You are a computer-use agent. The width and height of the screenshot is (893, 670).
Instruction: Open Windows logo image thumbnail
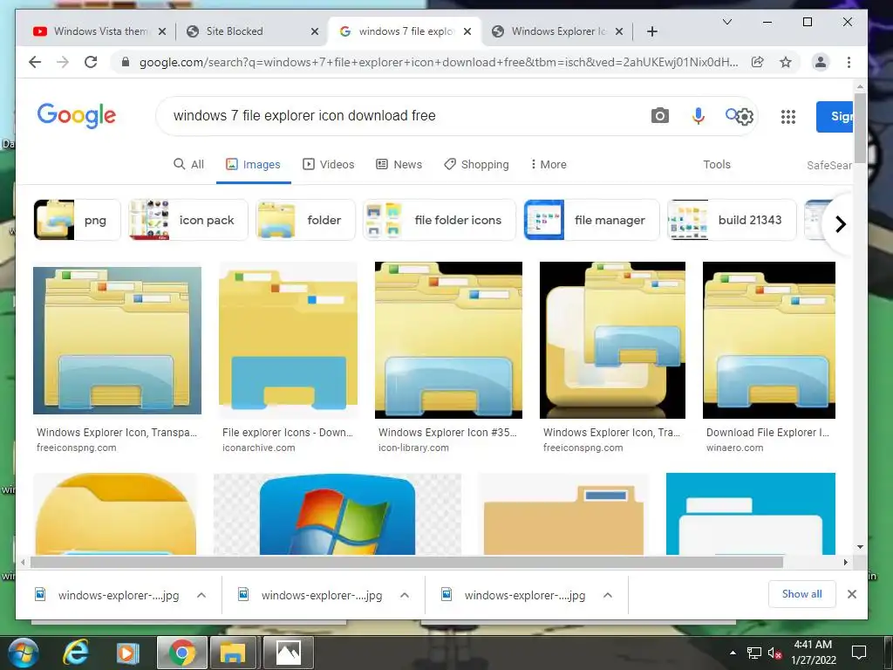pyautogui.click(x=337, y=514)
